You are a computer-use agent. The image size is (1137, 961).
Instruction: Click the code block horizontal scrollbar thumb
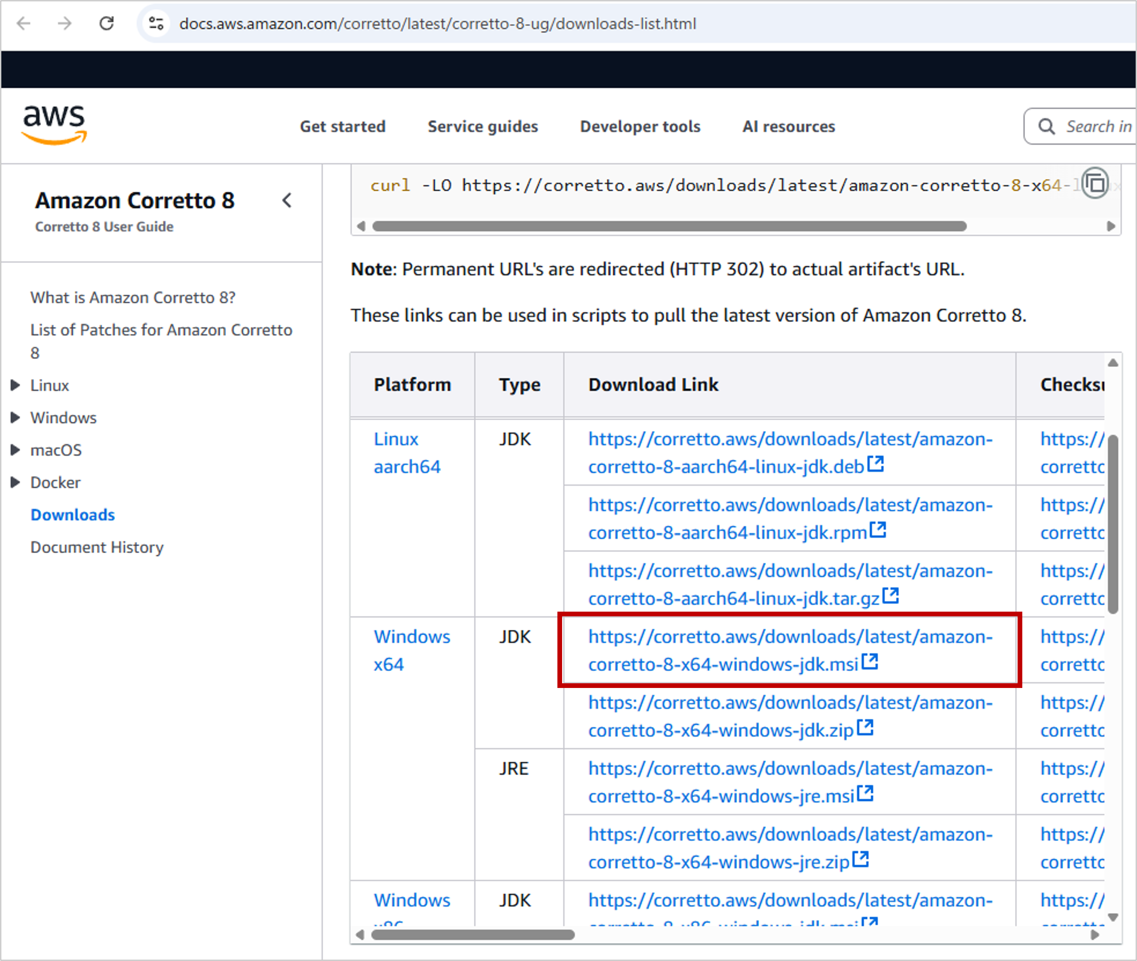(669, 226)
